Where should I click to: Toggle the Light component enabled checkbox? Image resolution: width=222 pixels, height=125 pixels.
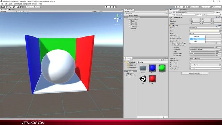click(x=173, y=26)
